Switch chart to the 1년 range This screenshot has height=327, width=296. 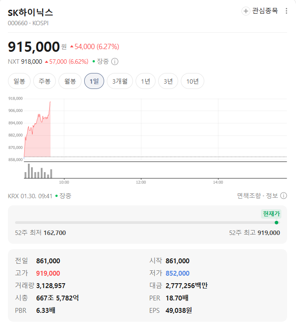[145, 81]
